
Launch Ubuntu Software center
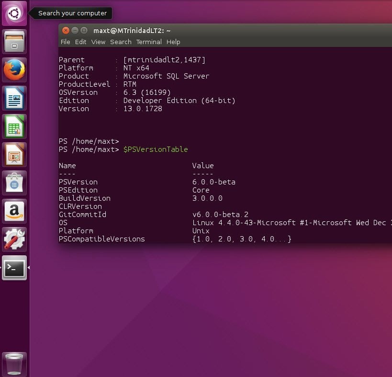pyautogui.click(x=14, y=183)
